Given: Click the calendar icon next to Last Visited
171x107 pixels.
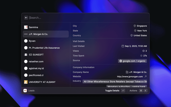Looking at the screenshot, I should click(123, 46).
